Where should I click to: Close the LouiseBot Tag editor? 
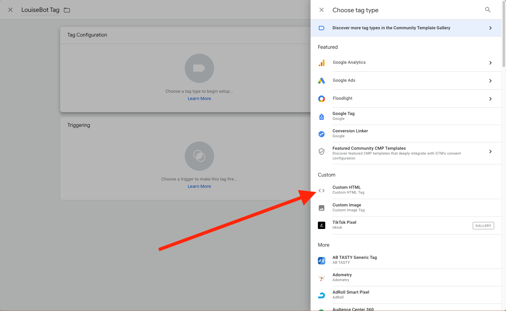click(10, 10)
